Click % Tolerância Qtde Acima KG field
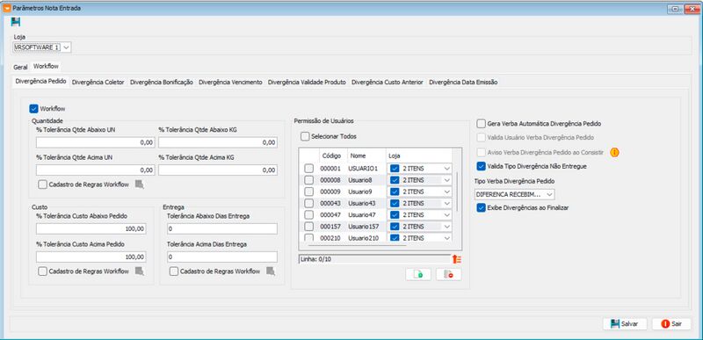The width and height of the screenshot is (703, 340). [x=218, y=170]
